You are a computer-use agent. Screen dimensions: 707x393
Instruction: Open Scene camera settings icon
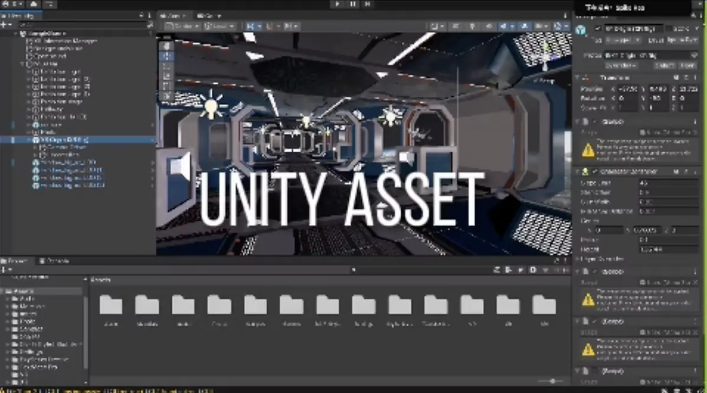[540, 27]
